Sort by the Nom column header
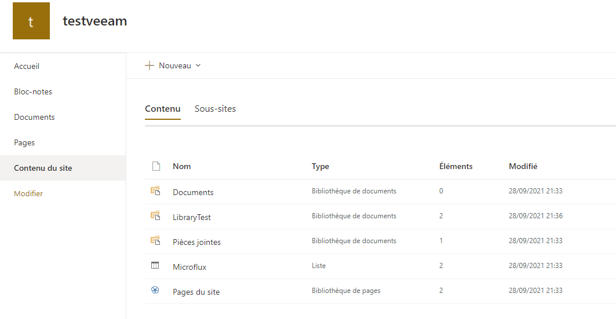The width and height of the screenshot is (616, 319). tap(181, 166)
